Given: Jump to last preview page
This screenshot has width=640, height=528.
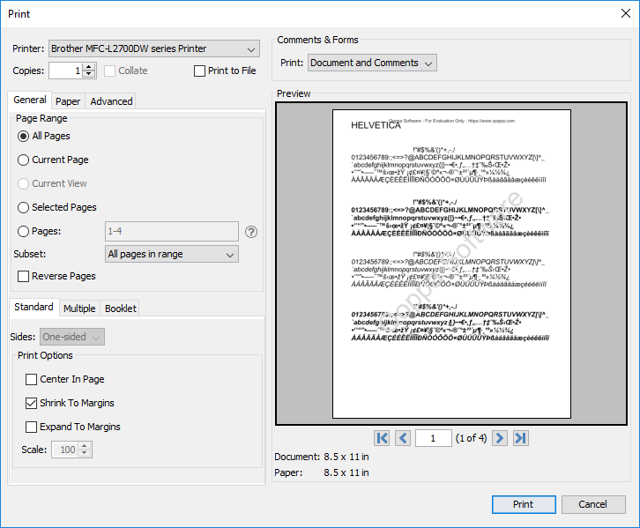Looking at the screenshot, I should (x=521, y=438).
